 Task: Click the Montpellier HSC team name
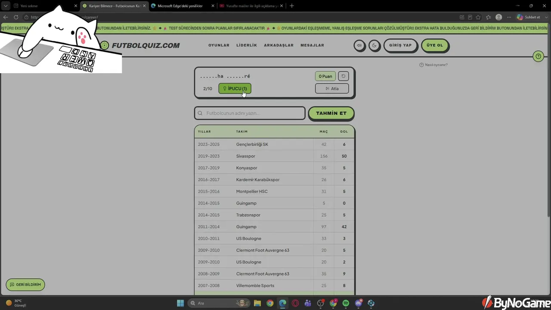(252, 191)
